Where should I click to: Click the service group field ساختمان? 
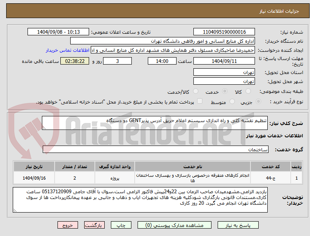(156, 150)
